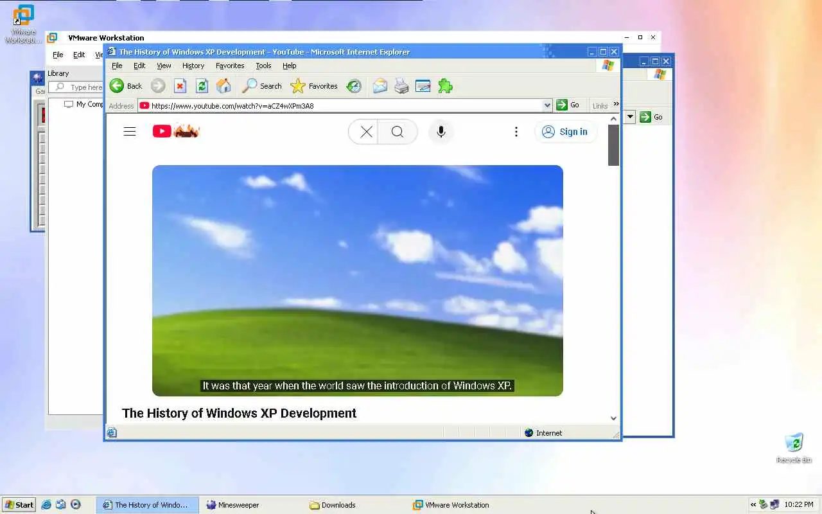The image size is (822, 514).
Task: Print the page with the printer icon
Action: 401,86
